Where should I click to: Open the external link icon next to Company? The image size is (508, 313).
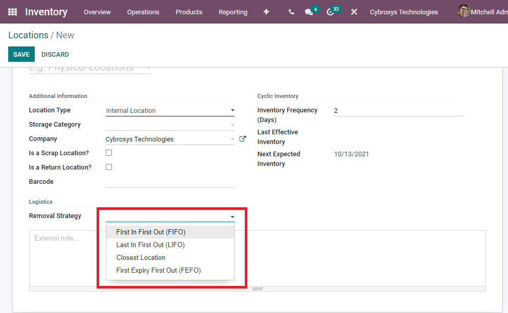point(243,138)
